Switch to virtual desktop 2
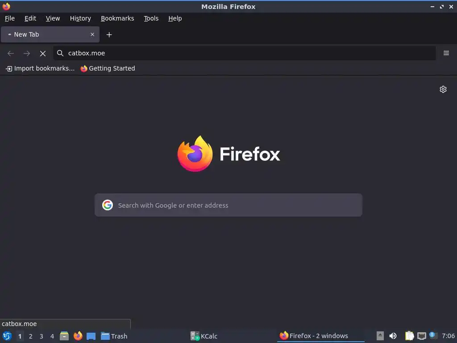The width and height of the screenshot is (457, 343). click(31, 336)
